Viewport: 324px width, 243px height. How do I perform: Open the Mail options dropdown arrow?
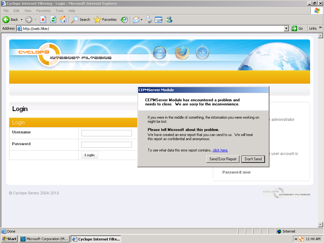[x=142, y=20]
